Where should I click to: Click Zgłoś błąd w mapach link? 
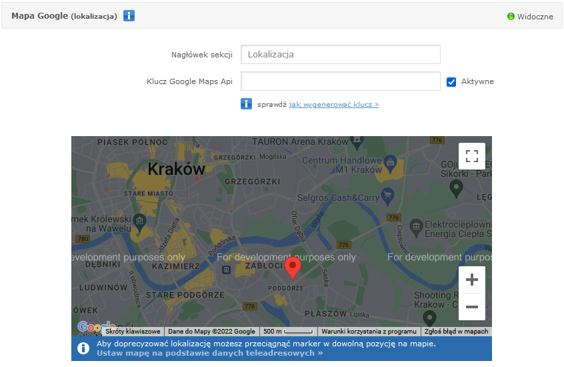click(x=456, y=332)
